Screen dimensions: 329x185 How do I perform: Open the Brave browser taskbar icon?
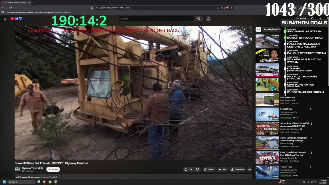point(44,182)
